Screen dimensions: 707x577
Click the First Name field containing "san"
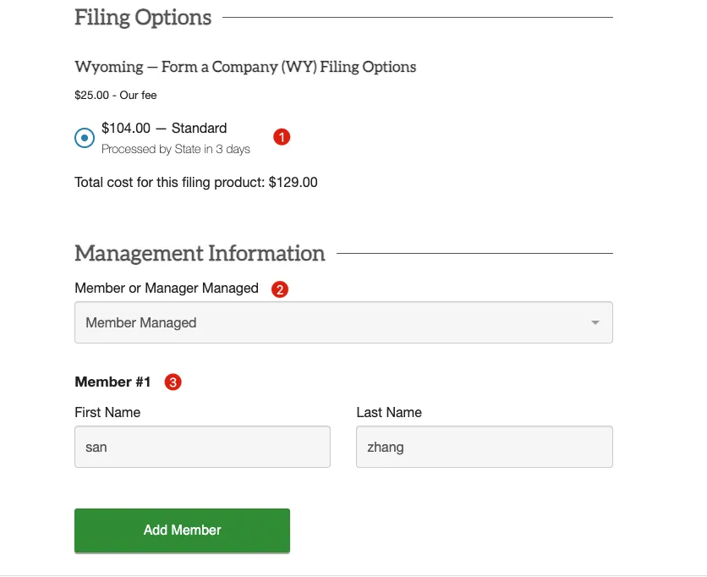[202, 447]
